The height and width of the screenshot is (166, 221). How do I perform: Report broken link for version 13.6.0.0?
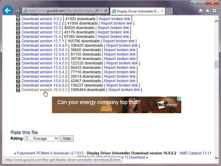[120, 81]
